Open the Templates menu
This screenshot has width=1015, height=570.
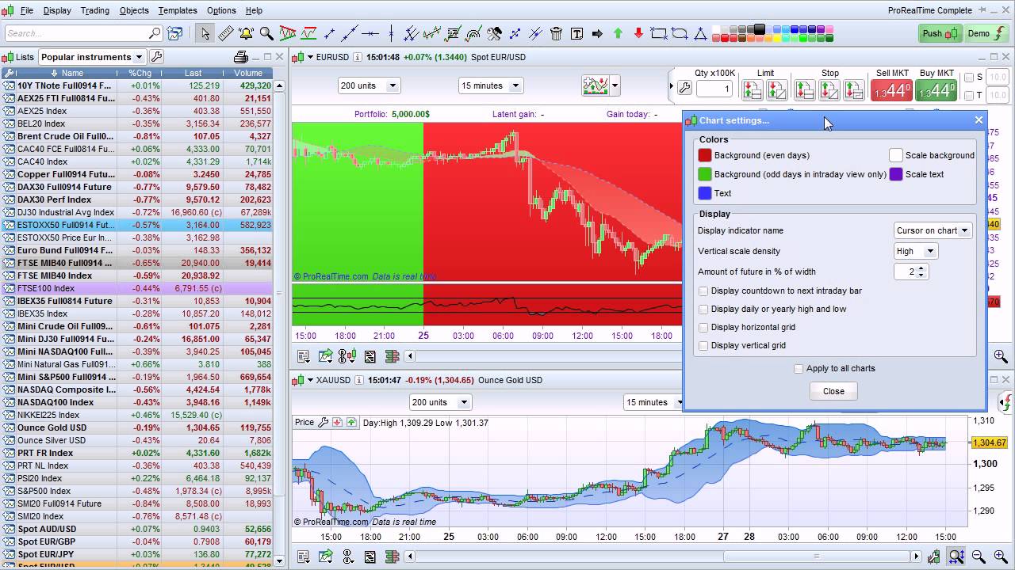pos(178,10)
